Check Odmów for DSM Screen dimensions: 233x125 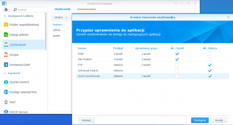[210, 54]
